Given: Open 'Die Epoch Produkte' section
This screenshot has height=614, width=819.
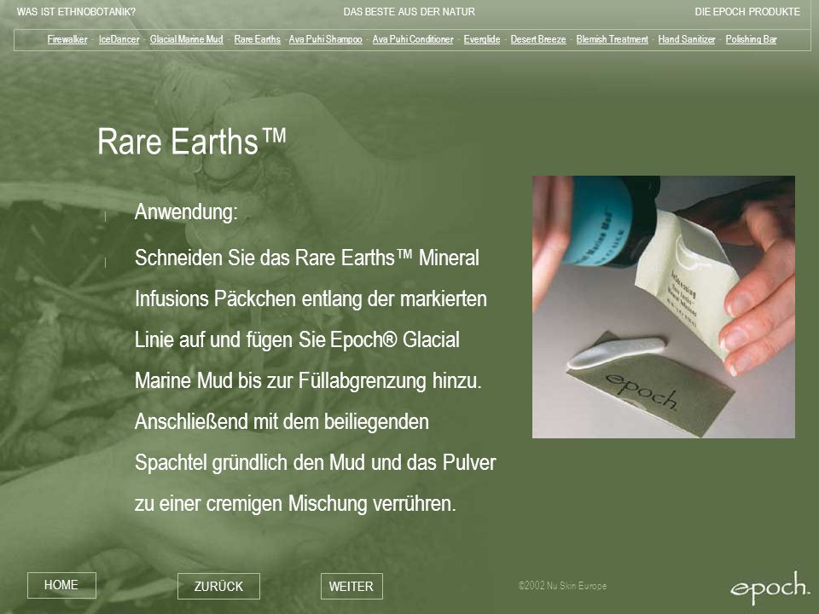Looking at the screenshot, I should tap(747, 11).
